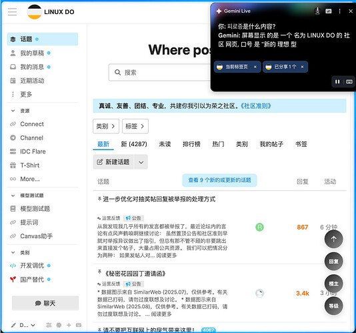356x333 pixels.
Task: Switch to the 类别 tab
Action: 242,144
